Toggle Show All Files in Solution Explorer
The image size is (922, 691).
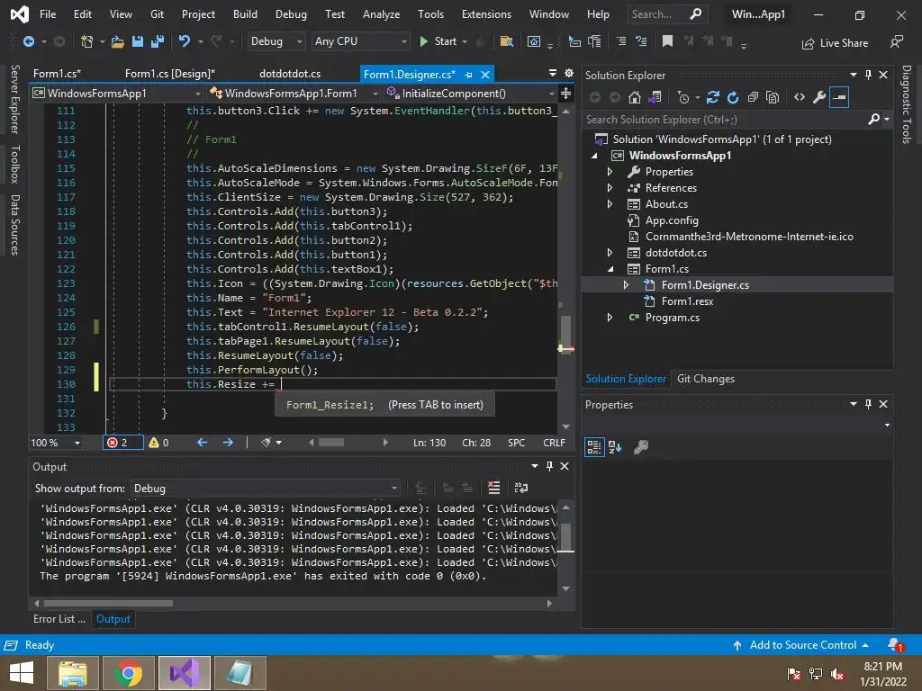click(773, 97)
